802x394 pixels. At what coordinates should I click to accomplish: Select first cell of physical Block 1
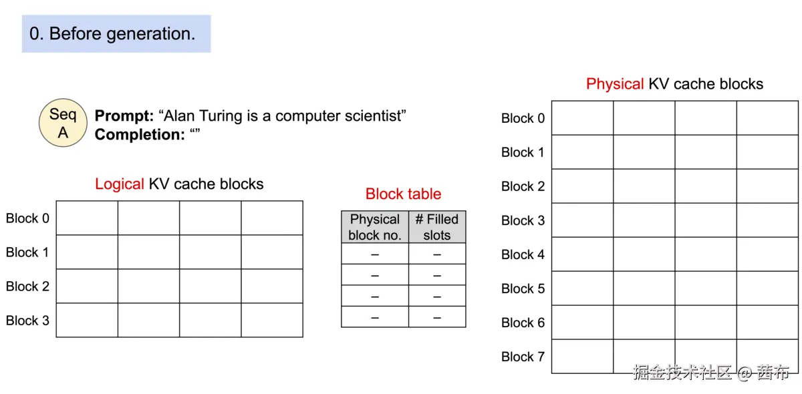pos(582,152)
